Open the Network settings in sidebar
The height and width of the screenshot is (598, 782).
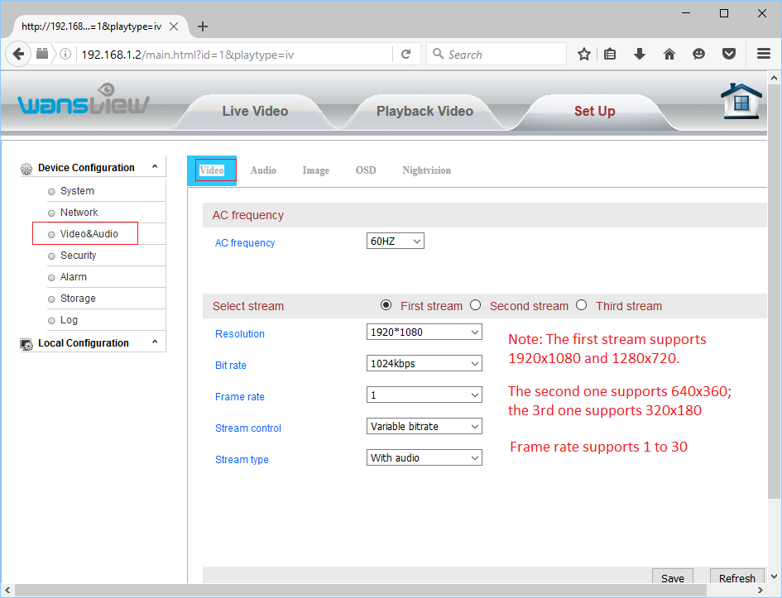[79, 213]
